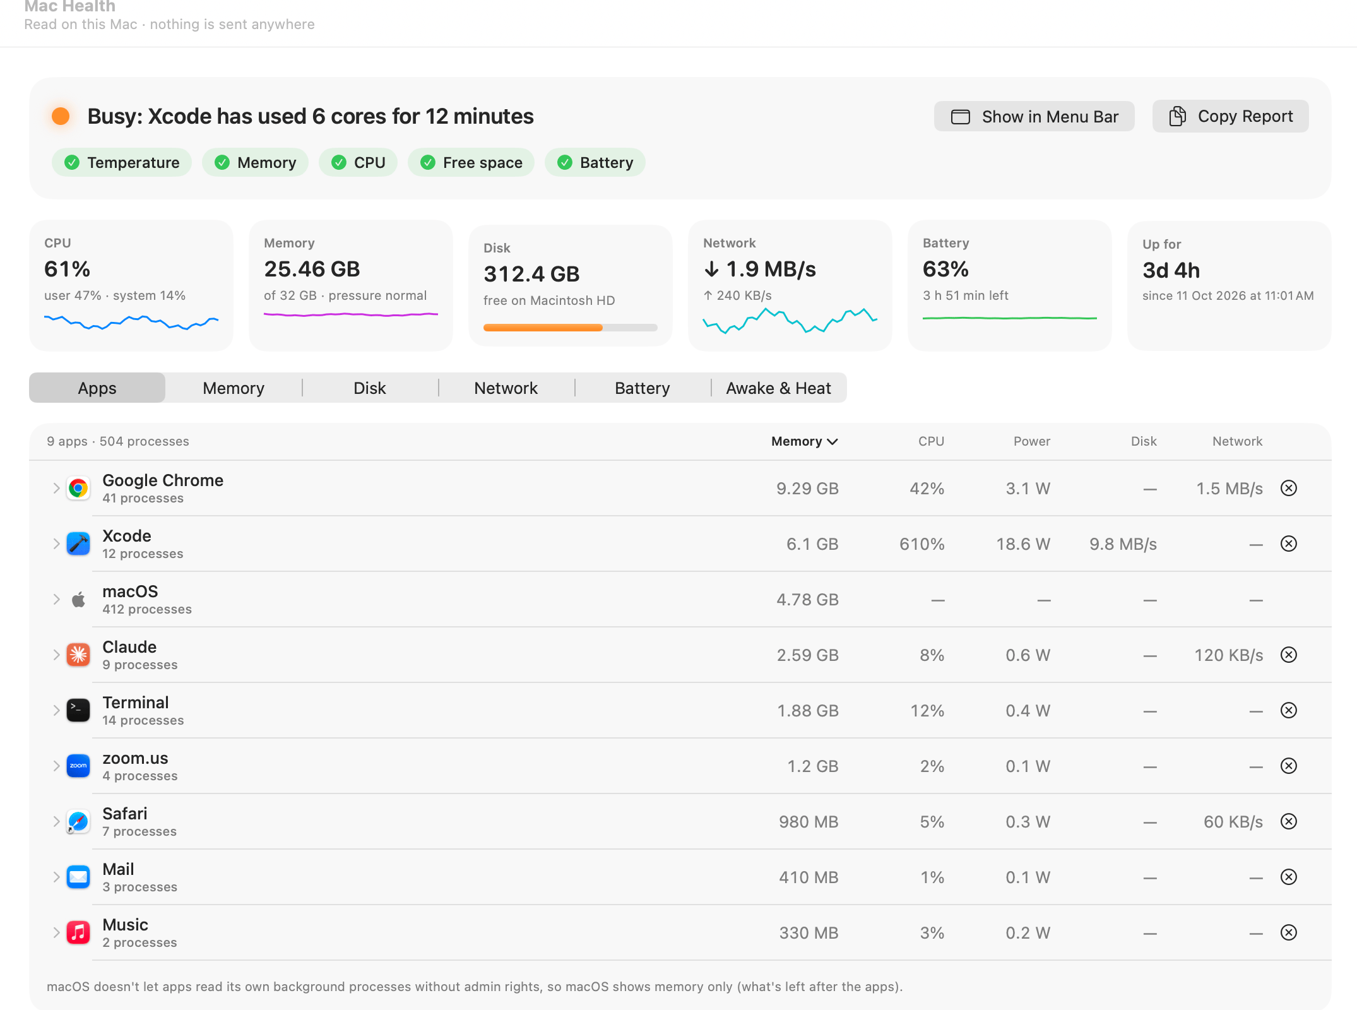Expand the Claude process list
1357x1010 pixels.
[x=56, y=655]
